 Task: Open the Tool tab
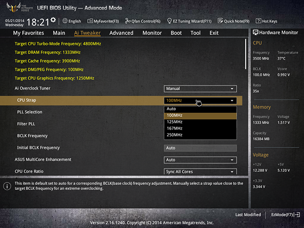[x=196, y=33]
